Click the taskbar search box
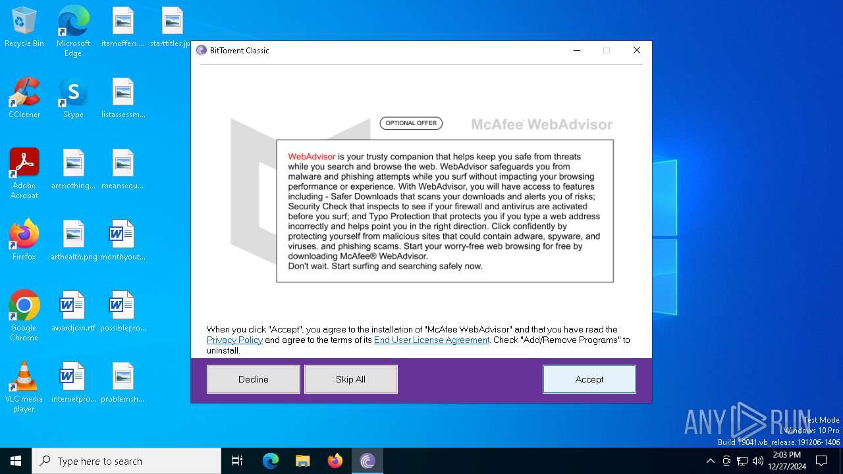 pyautogui.click(x=126, y=461)
